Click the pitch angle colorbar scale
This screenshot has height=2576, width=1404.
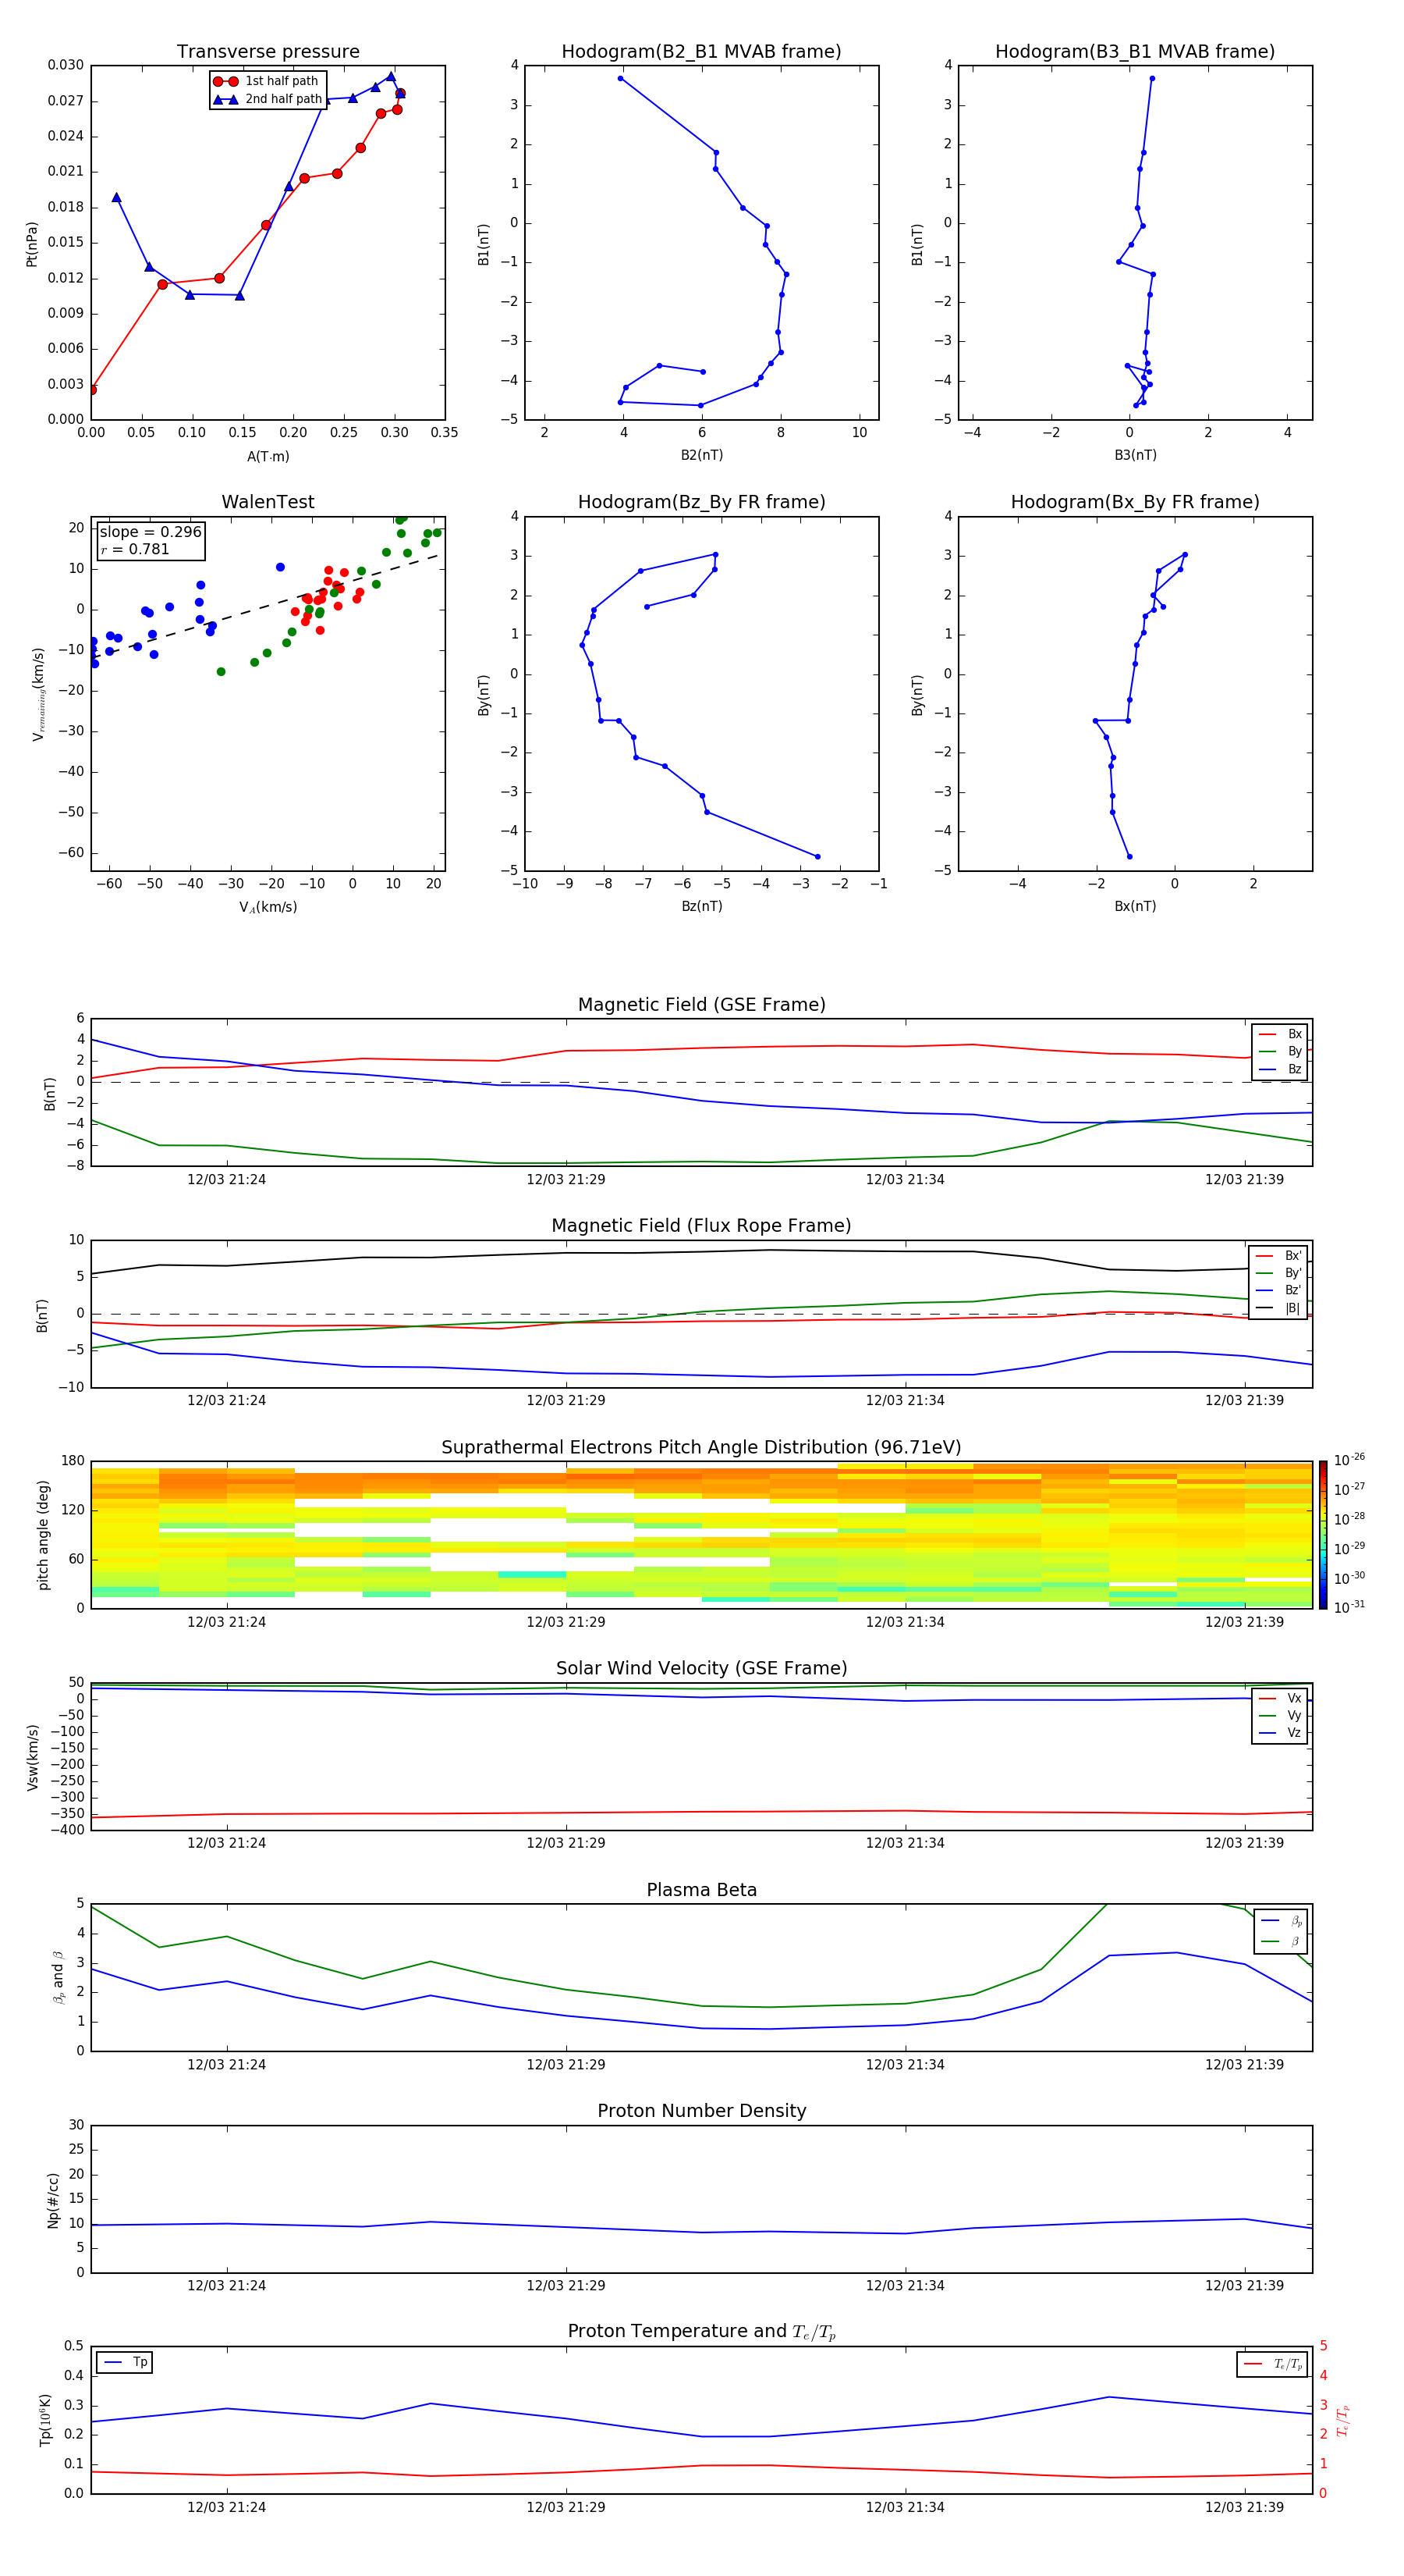click(x=1323, y=1535)
